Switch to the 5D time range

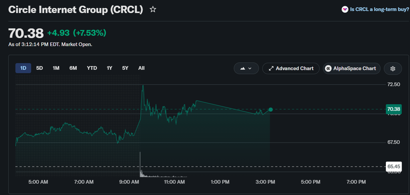click(40, 68)
